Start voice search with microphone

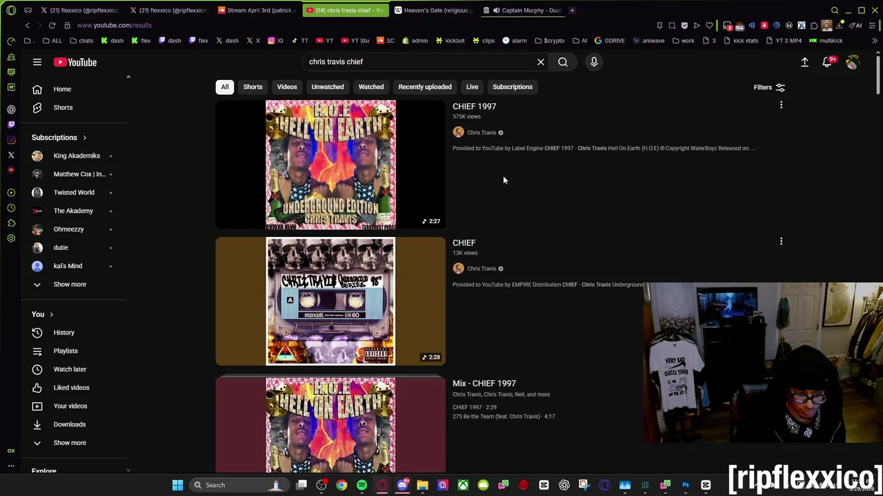(x=594, y=62)
